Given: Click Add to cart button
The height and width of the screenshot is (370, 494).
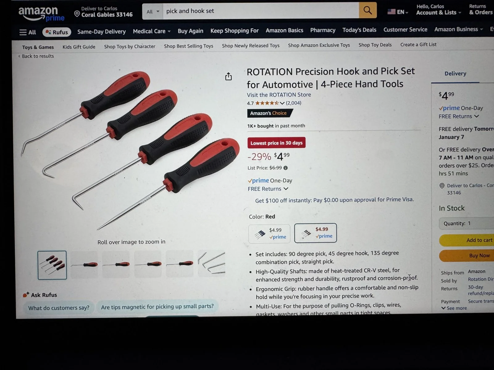Looking at the screenshot, I should pos(467,240).
